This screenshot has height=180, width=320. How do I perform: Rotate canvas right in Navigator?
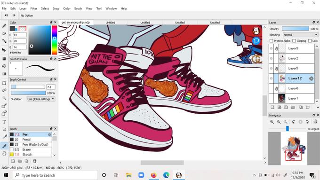[x=307, y=122]
